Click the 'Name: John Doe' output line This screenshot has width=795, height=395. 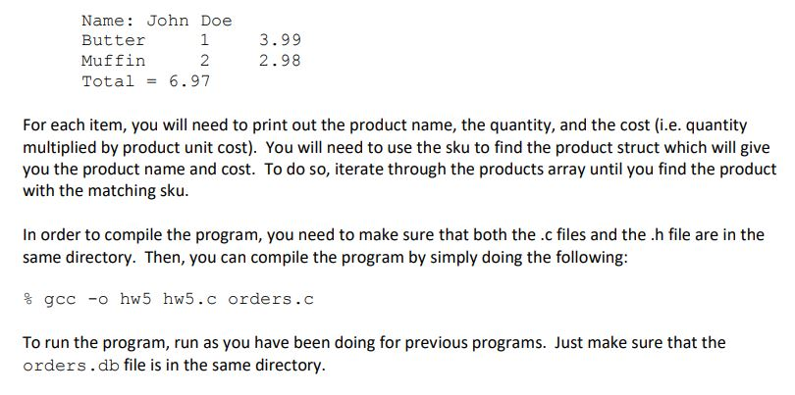click(x=157, y=21)
